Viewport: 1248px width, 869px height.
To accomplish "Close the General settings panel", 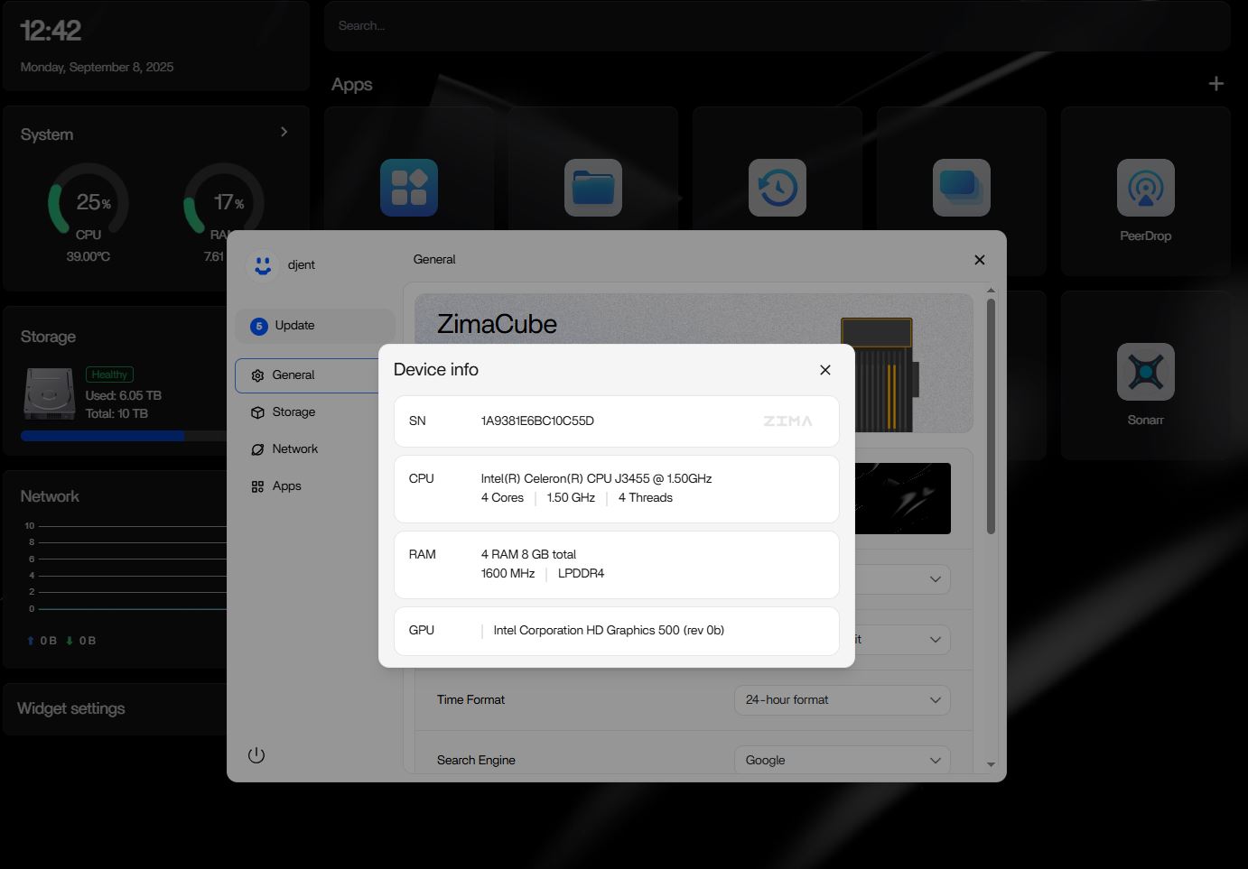I will [979, 260].
